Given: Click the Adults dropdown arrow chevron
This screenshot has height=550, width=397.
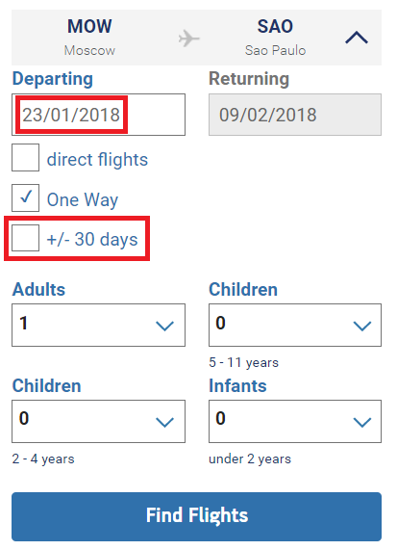Looking at the screenshot, I should [x=164, y=327].
